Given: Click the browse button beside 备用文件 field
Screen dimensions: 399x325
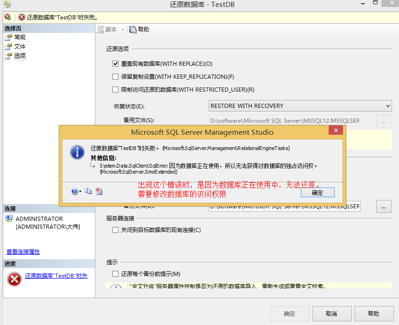Looking at the screenshot, I should click(x=383, y=121).
